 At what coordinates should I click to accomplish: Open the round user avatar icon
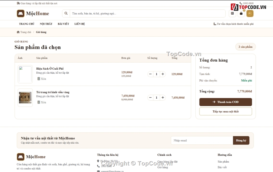250,13
